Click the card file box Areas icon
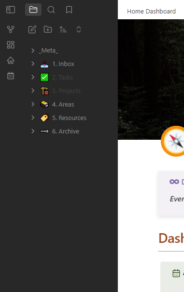This screenshot has width=184, height=292. tap(44, 104)
